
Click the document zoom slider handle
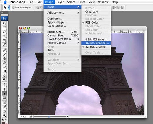click(49, 117)
